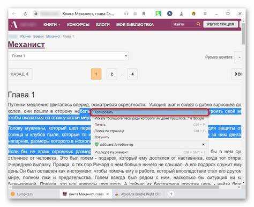Open browser downloads arrow icon
The width and height of the screenshot is (254, 207).
[181, 13]
